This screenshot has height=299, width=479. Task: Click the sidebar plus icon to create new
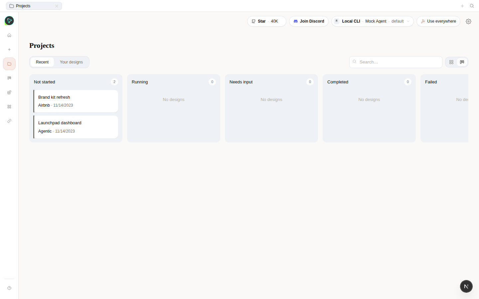tap(9, 50)
